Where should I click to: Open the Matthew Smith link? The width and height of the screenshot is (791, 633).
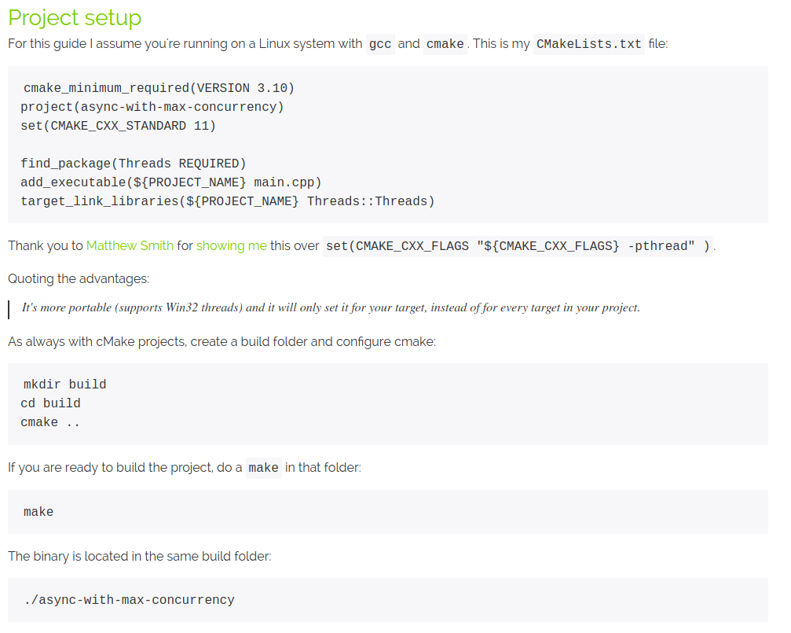click(130, 245)
